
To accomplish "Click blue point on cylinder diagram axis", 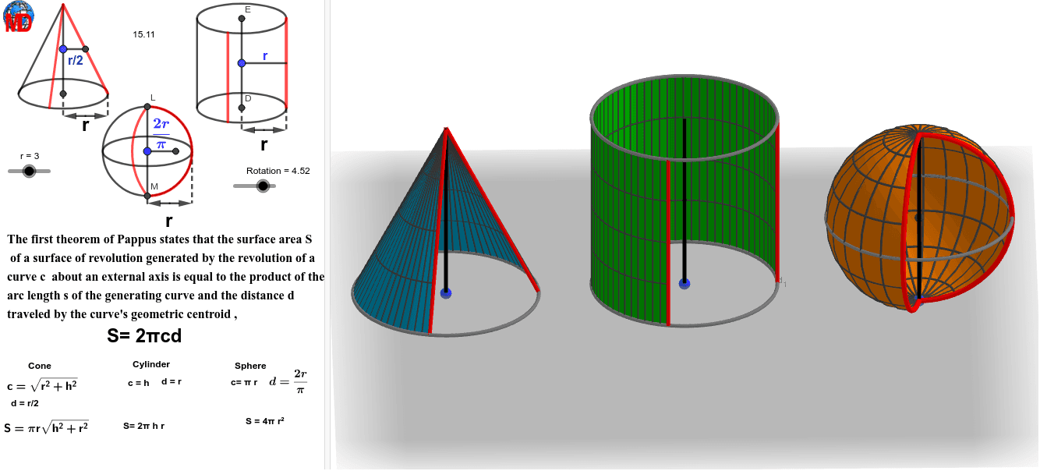I will point(242,63).
